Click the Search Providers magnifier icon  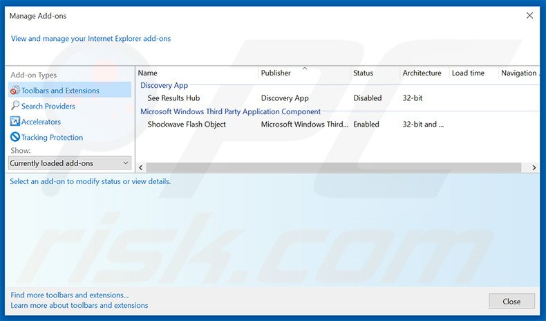click(15, 106)
